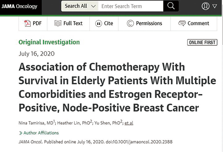This screenshot has height=152, width=223.
Task: Click the Comment speech bubble icon
Action: (x=182, y=23)
